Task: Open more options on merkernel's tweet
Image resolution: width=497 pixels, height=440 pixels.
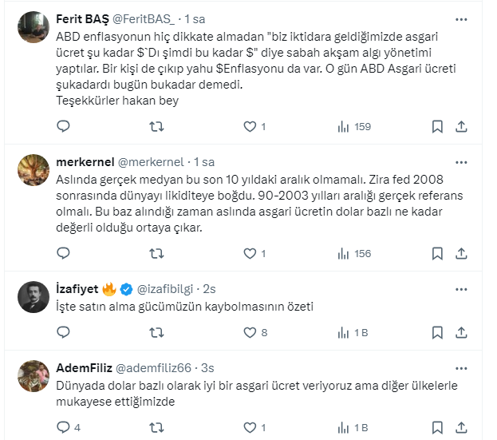Action: [x=461, y=161]
